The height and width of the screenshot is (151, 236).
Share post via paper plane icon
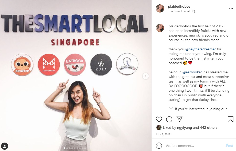179,119
